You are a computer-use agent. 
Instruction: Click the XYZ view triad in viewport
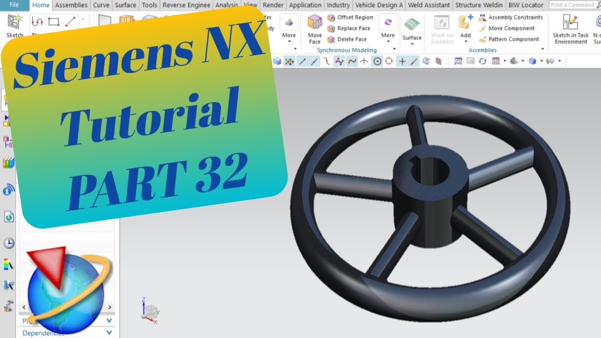(151, 311)
